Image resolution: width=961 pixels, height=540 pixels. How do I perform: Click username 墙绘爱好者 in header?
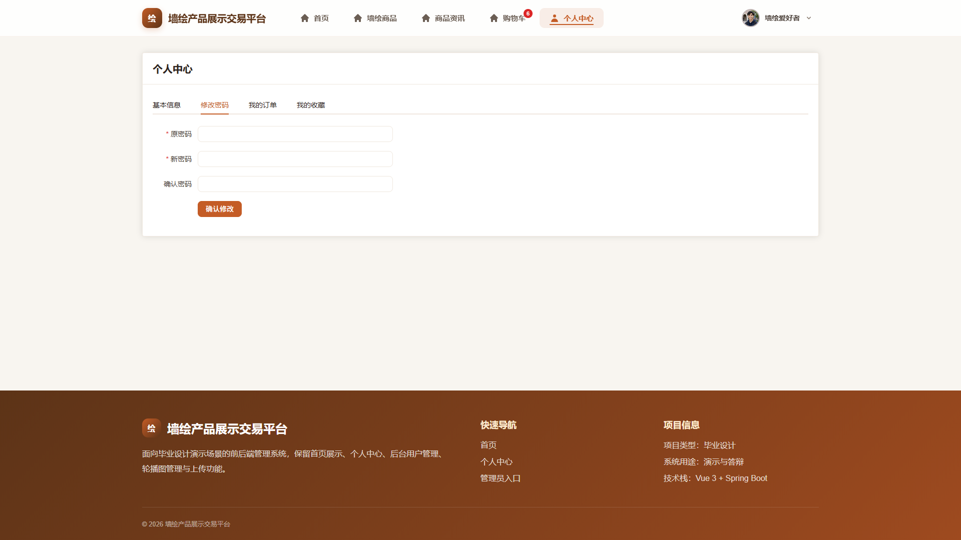coord(782,18)
